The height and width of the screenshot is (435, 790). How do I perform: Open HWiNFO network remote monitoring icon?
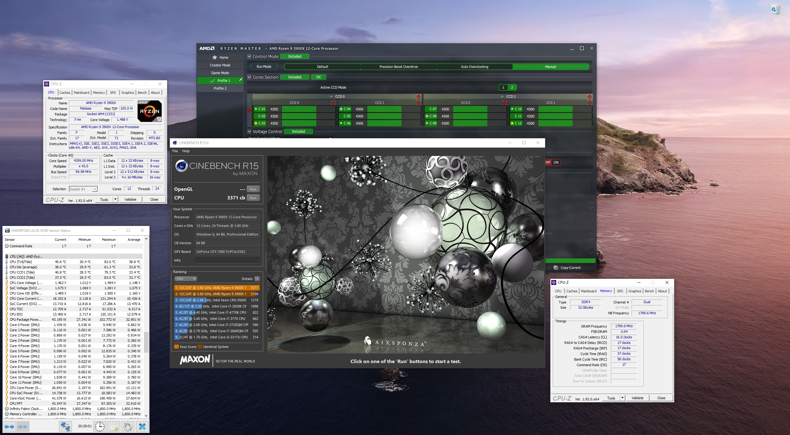[65, 427]
